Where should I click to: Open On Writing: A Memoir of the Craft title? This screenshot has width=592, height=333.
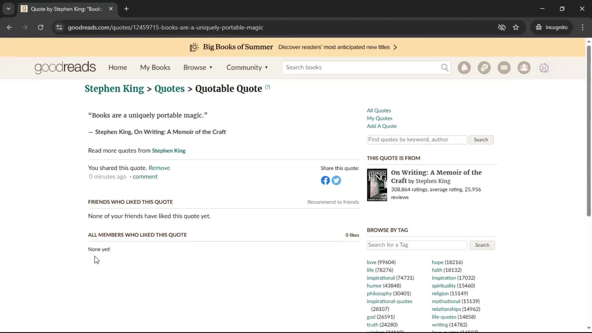[x=436, y=177]
